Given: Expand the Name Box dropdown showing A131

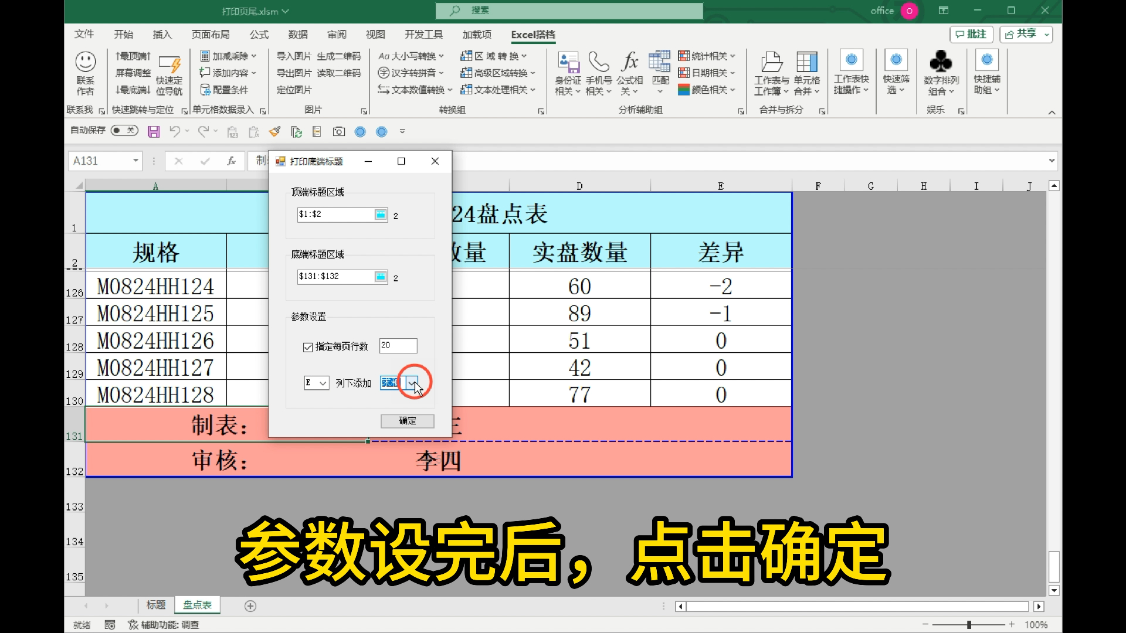Looking at the screenshot, I should click(x=135, y=161).
